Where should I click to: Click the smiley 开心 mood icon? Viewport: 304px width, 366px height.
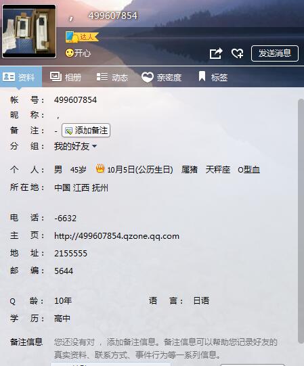click(x=70, y=53)
